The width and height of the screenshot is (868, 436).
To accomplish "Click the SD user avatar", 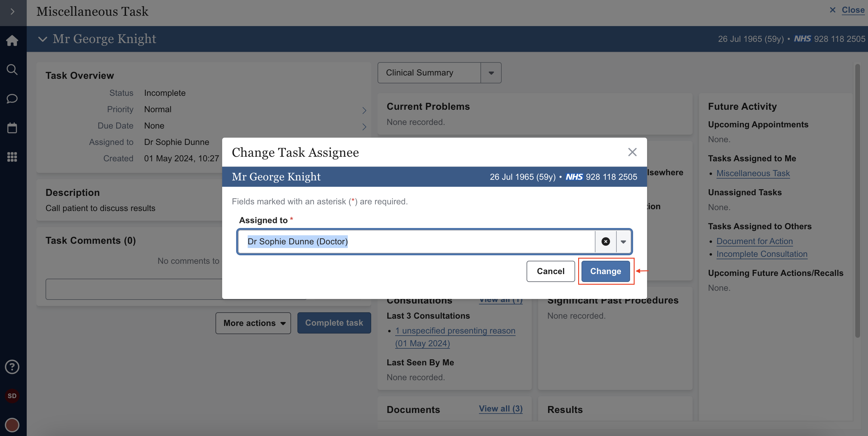I will tap(12, 396).
